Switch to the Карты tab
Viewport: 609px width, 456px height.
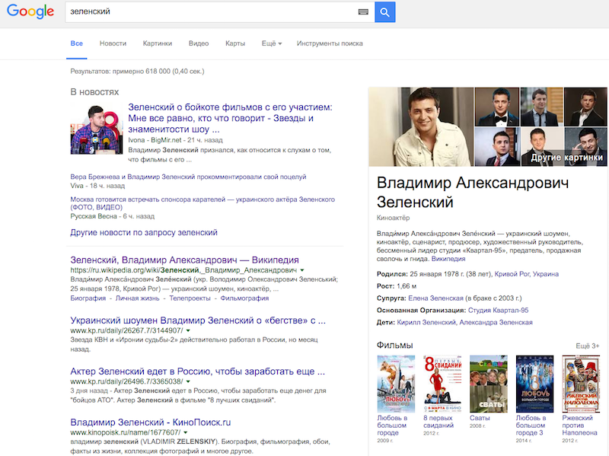point(235,43)
